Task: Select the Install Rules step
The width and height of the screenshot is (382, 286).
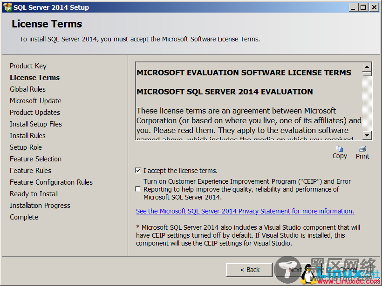Action: 27,136
